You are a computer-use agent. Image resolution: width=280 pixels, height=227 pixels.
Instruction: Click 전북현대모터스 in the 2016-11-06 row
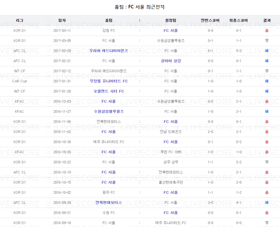click(x=109, y=122)
